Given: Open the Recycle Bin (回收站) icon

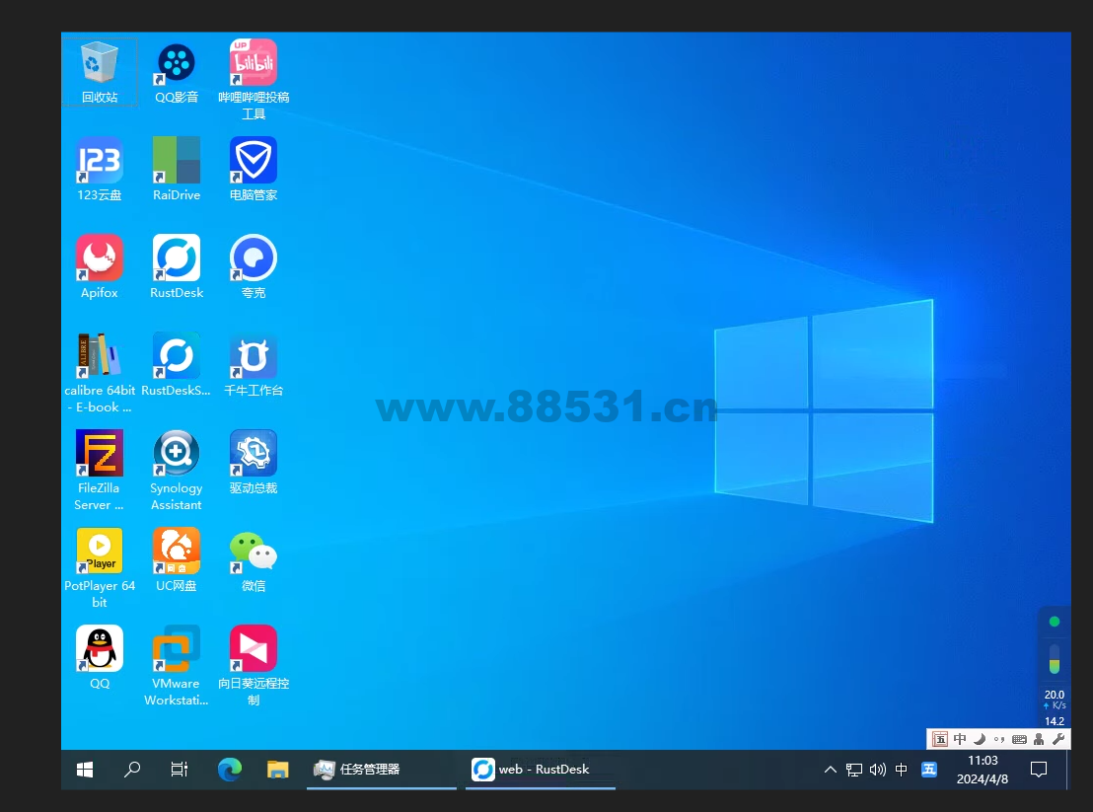Looking at the screenshot, I should point(100,72).
